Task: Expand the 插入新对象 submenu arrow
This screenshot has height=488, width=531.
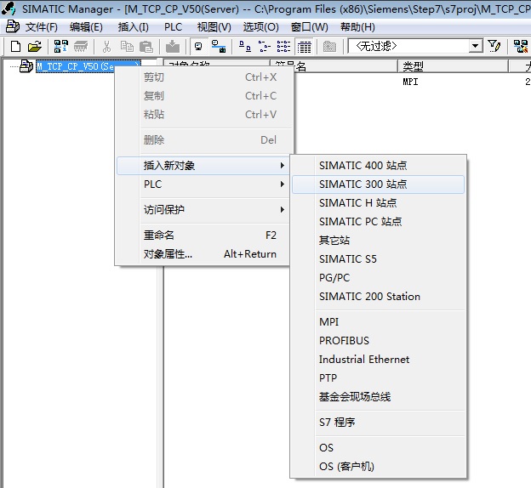Action: 283,166
